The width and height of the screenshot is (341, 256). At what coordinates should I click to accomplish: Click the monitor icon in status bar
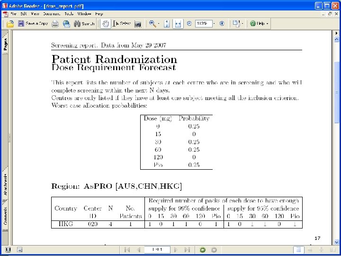coord(8,250)
